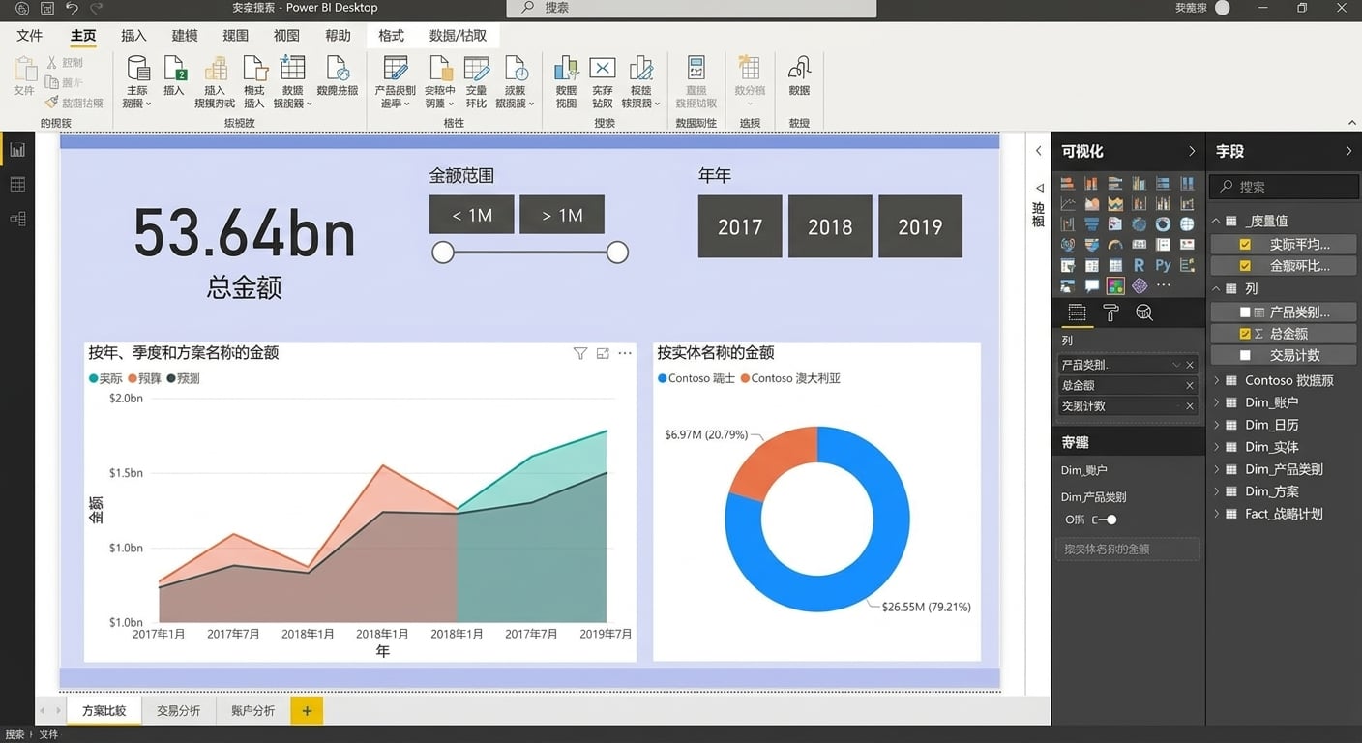
Task: Open the 格式 ribbon tab
Action: [x=391, y=36]
